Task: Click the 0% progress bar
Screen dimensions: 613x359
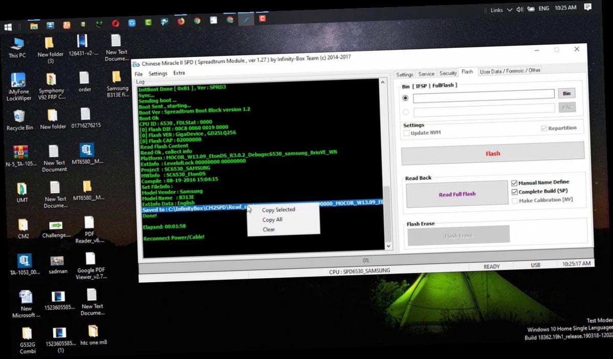Action: point(366,260)
